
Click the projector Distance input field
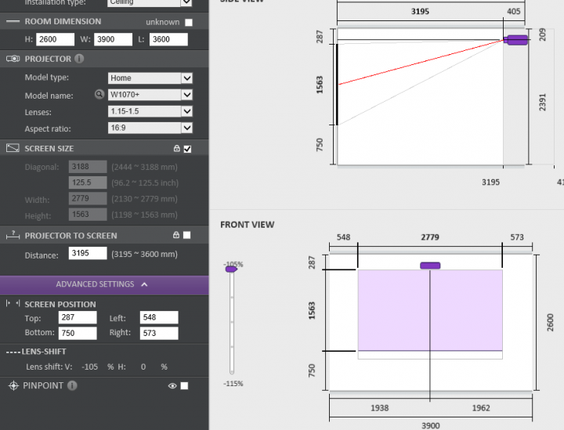click(x=88, y=253)
